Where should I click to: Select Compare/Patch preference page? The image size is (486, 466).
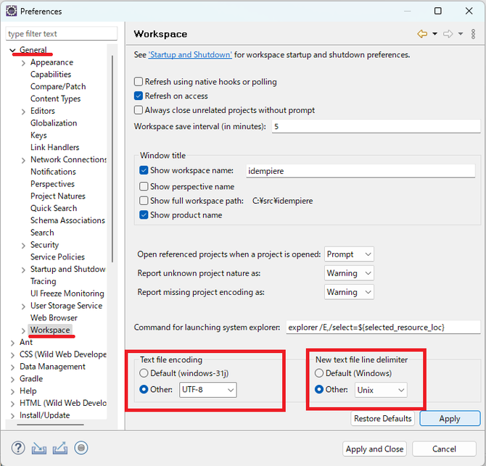[58, 86]
